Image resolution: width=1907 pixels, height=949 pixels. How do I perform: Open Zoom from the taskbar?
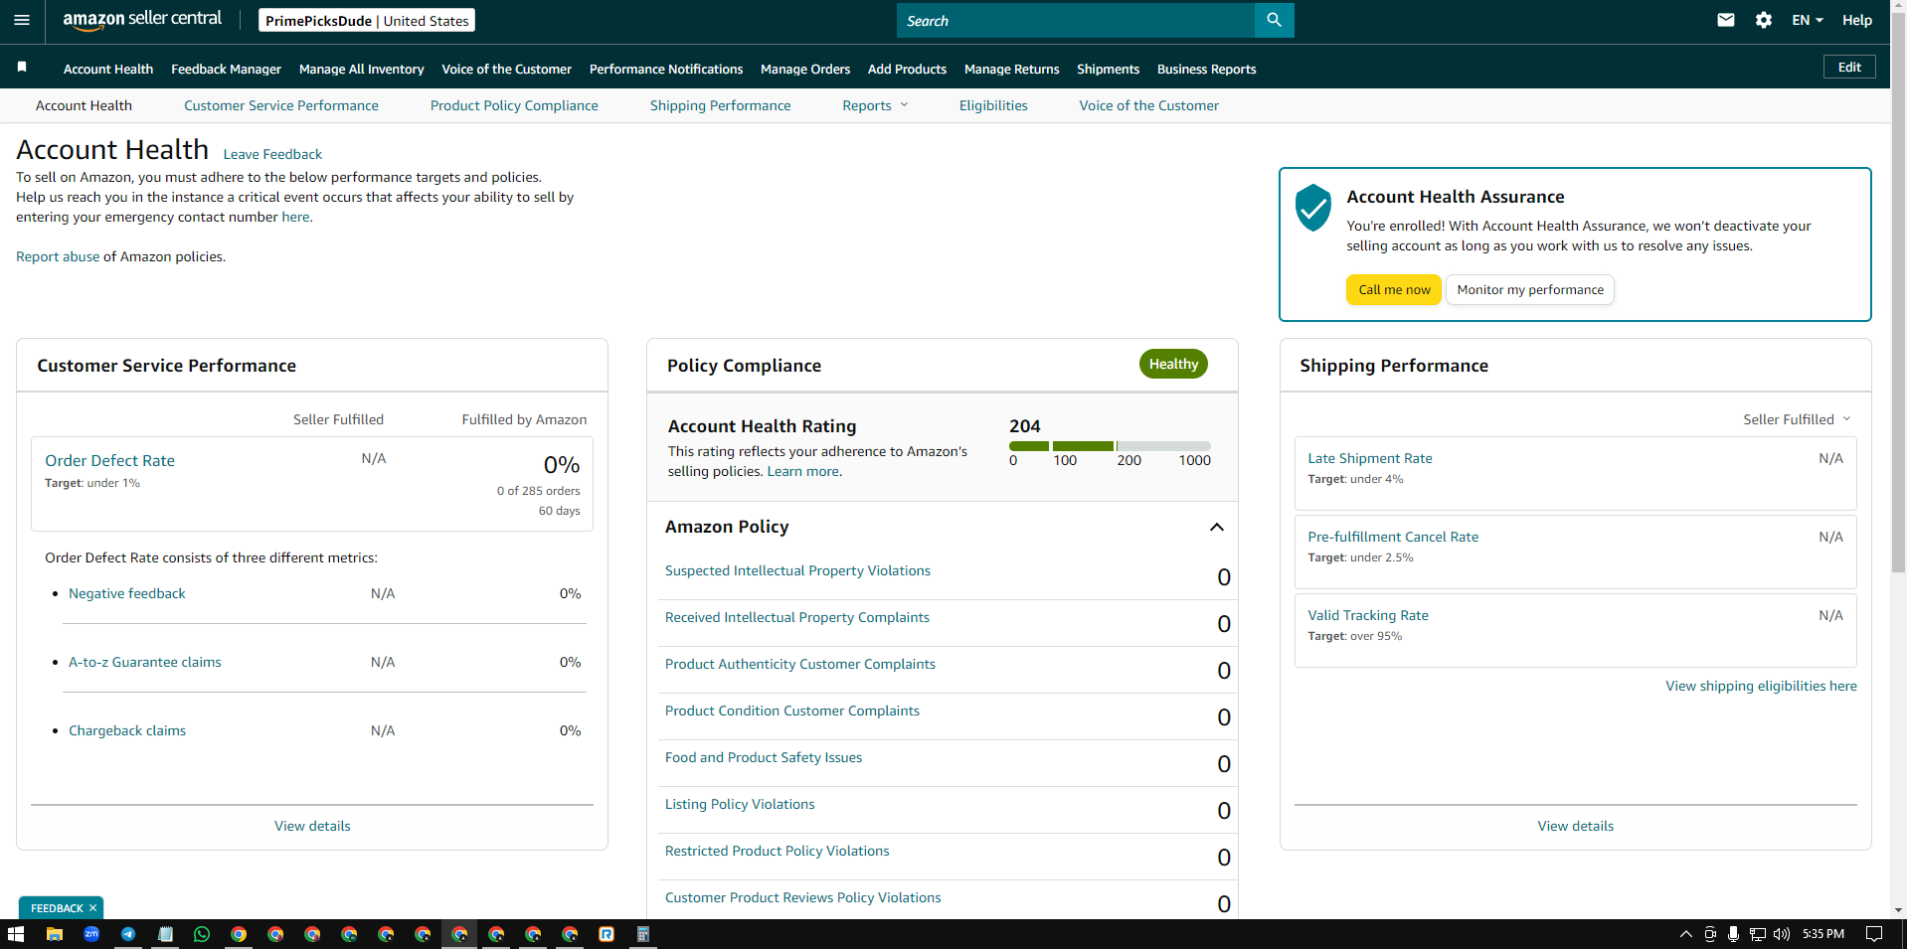(91, 934)
